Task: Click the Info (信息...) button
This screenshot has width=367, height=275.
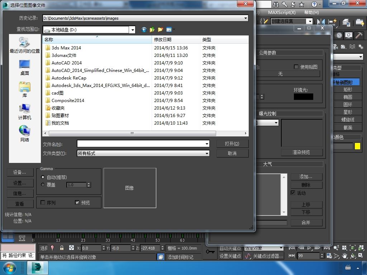Action: 20,193
